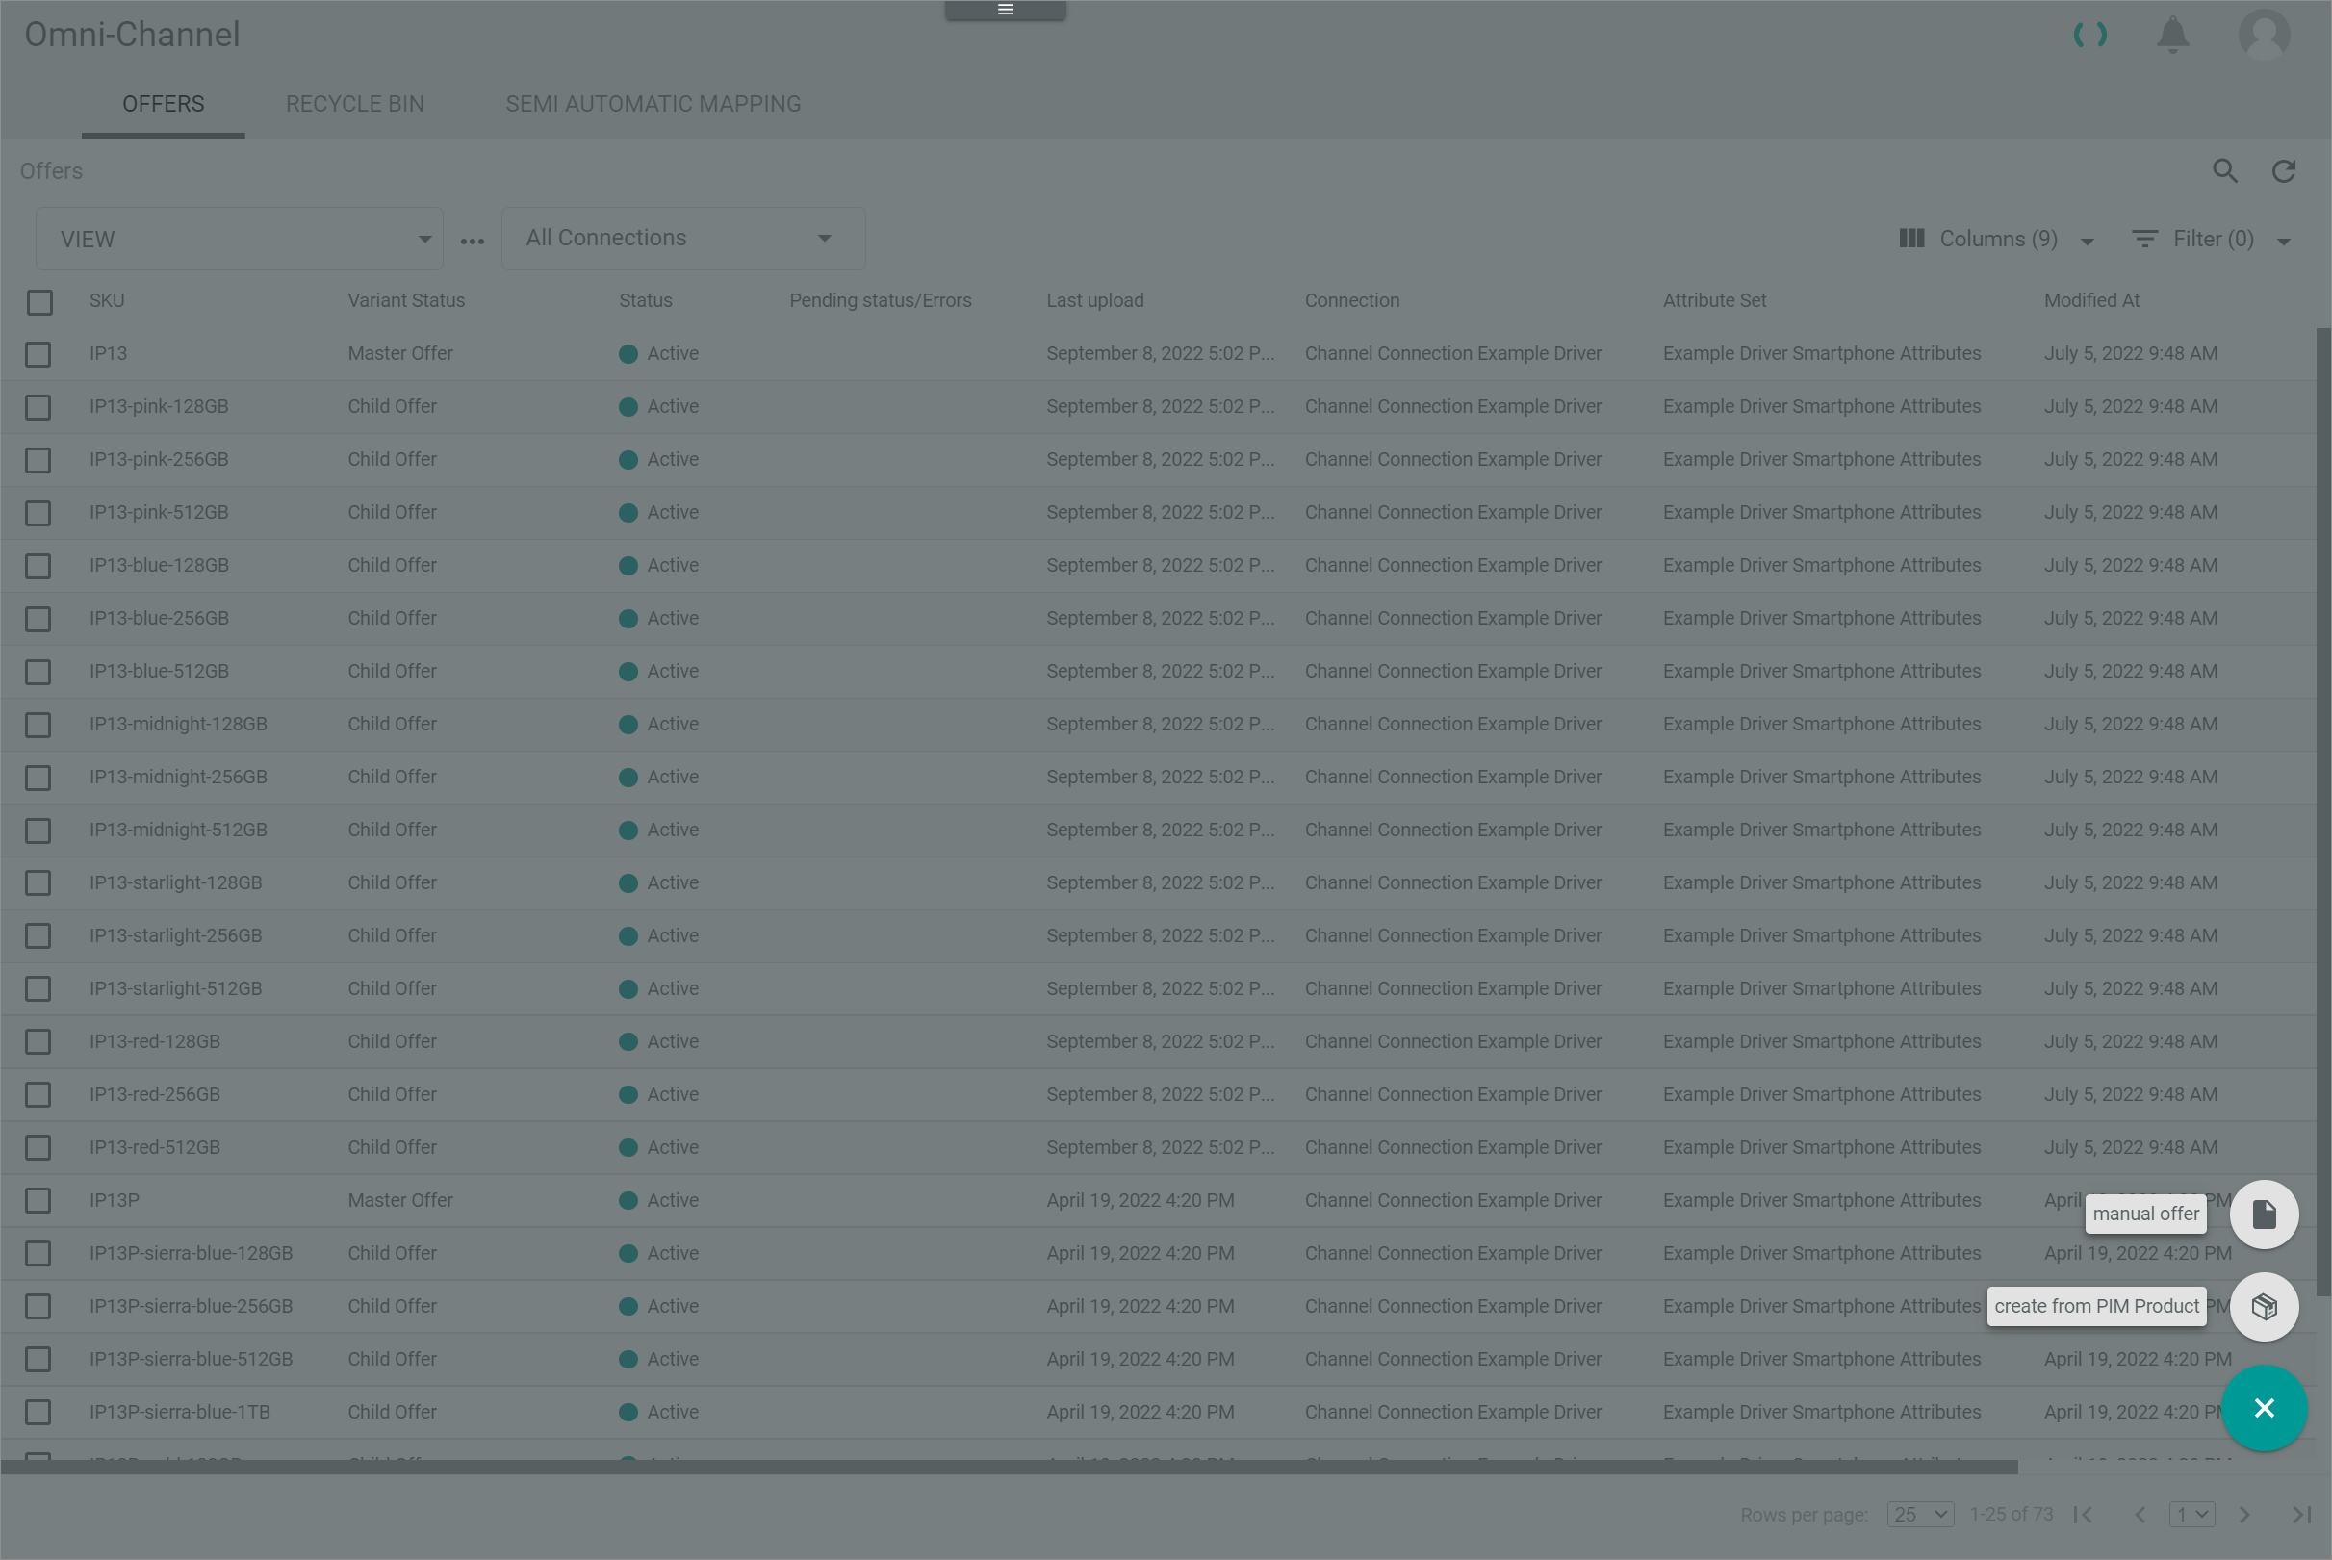Click IP13-red-256GB SKU cell
The width and height of the screenshot is (2332, 1560).
tap(155, 1094)
